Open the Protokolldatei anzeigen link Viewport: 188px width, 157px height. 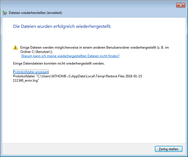click(x=31, y=72)
